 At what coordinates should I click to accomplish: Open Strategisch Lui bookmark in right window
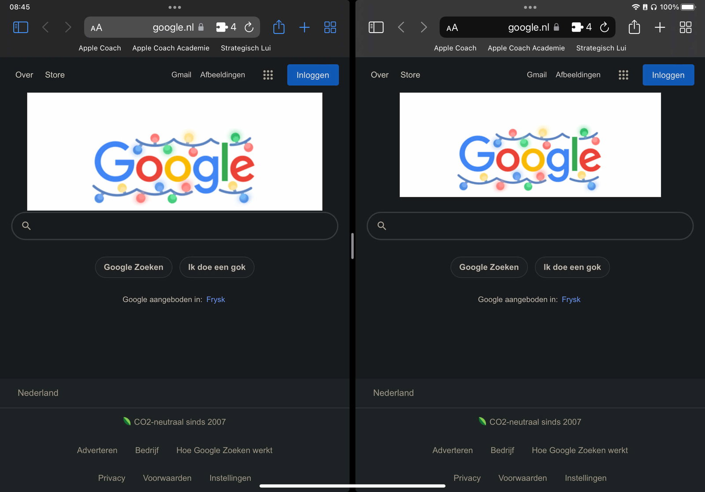601,48
